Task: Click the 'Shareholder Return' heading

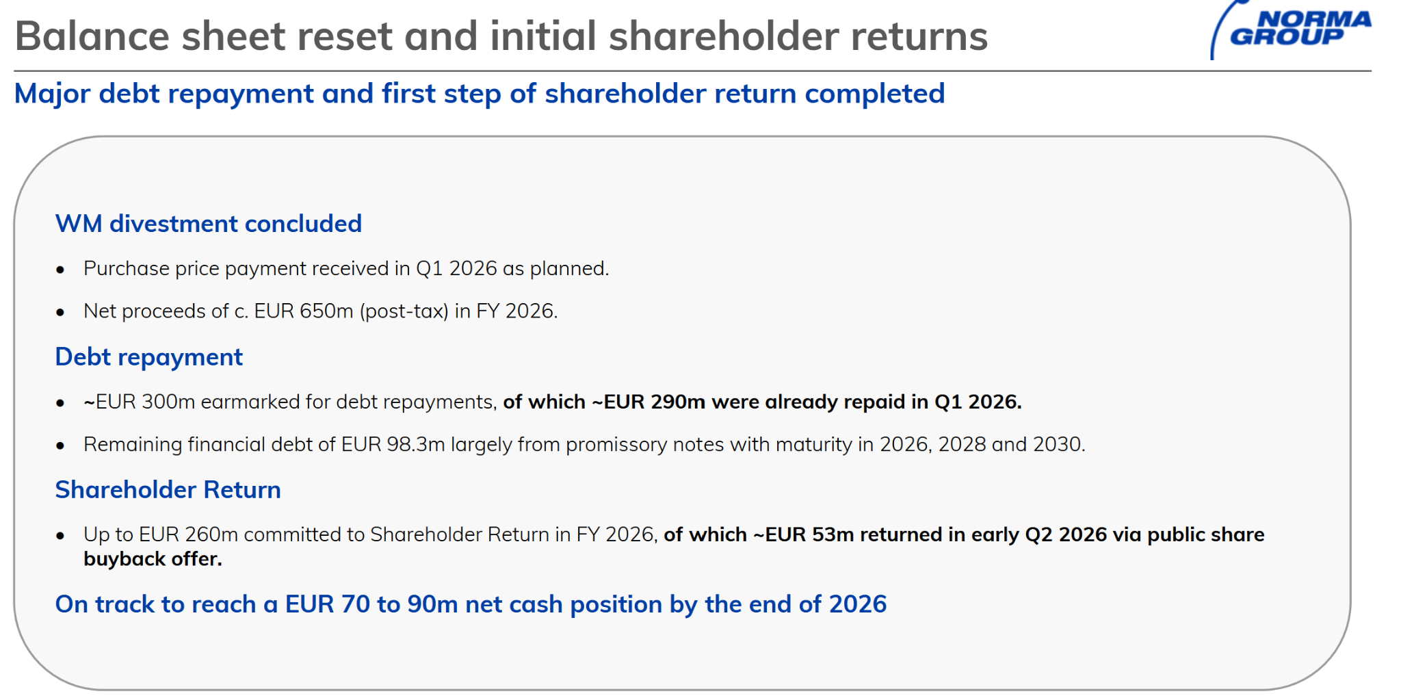Action: coord(168,490)
